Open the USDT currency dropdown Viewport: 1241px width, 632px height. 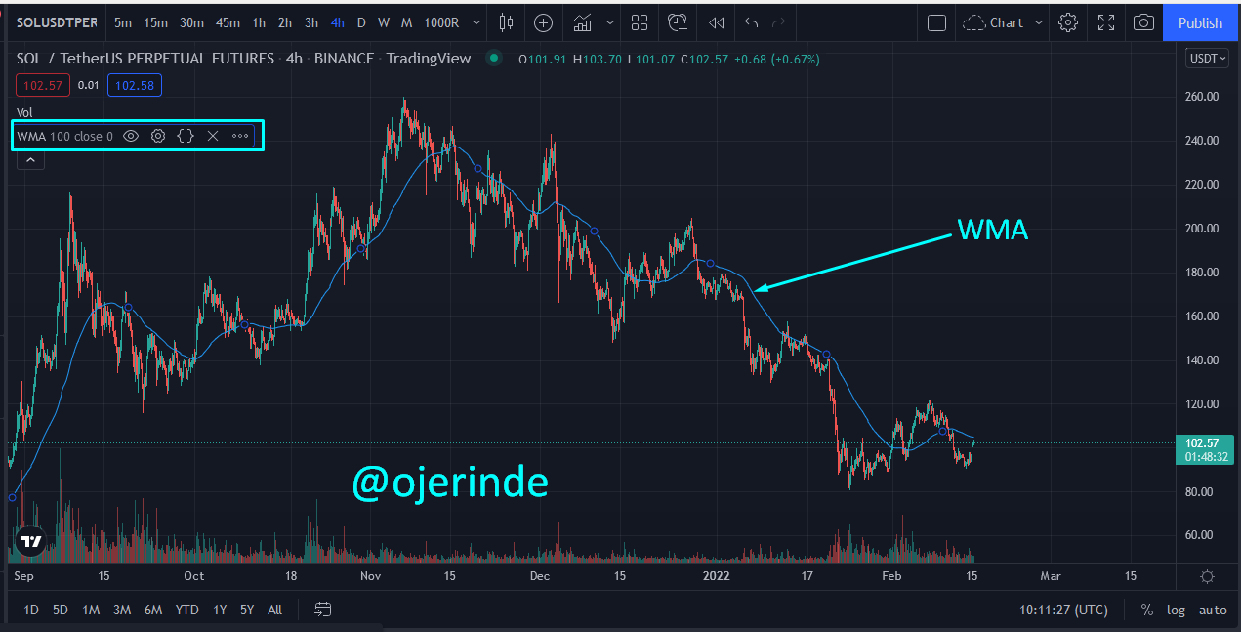pos(1207,59)
